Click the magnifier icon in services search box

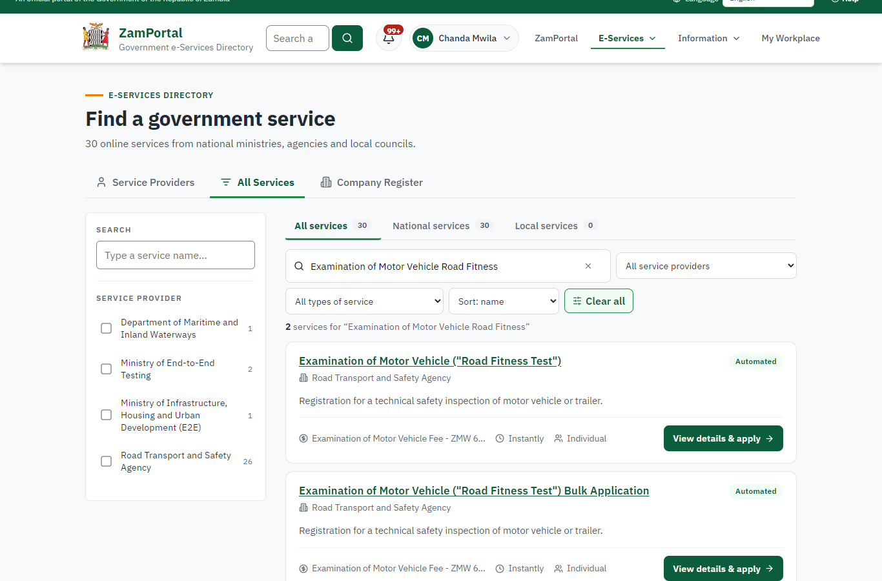click(299, 266)
